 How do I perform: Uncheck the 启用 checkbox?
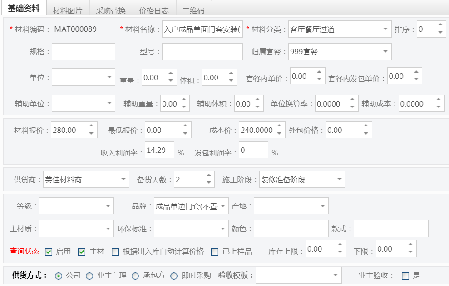(49, 252)
